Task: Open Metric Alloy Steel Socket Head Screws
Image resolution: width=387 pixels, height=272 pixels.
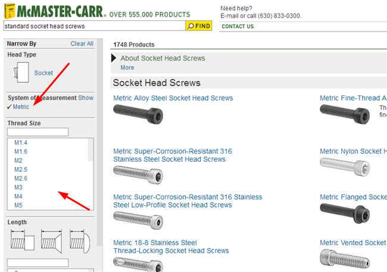Action: 173,98
